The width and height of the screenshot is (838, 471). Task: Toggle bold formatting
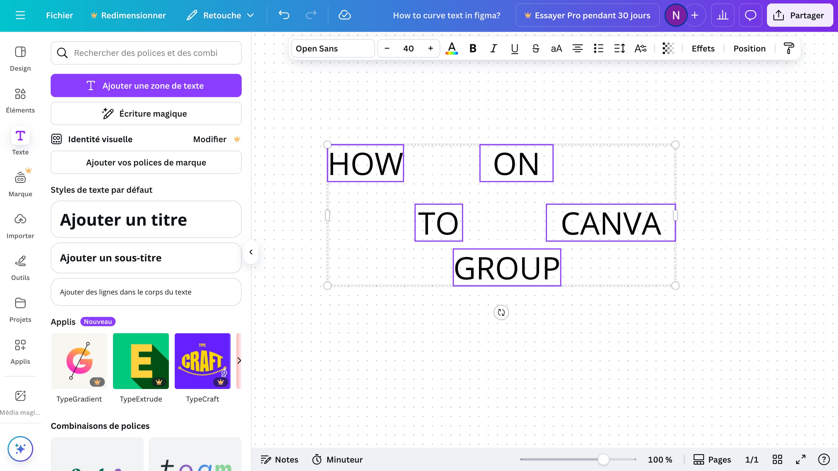[x=473, y=48]
